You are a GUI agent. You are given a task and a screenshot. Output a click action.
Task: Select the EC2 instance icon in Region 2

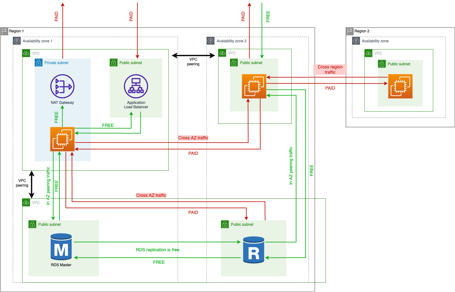400,86
